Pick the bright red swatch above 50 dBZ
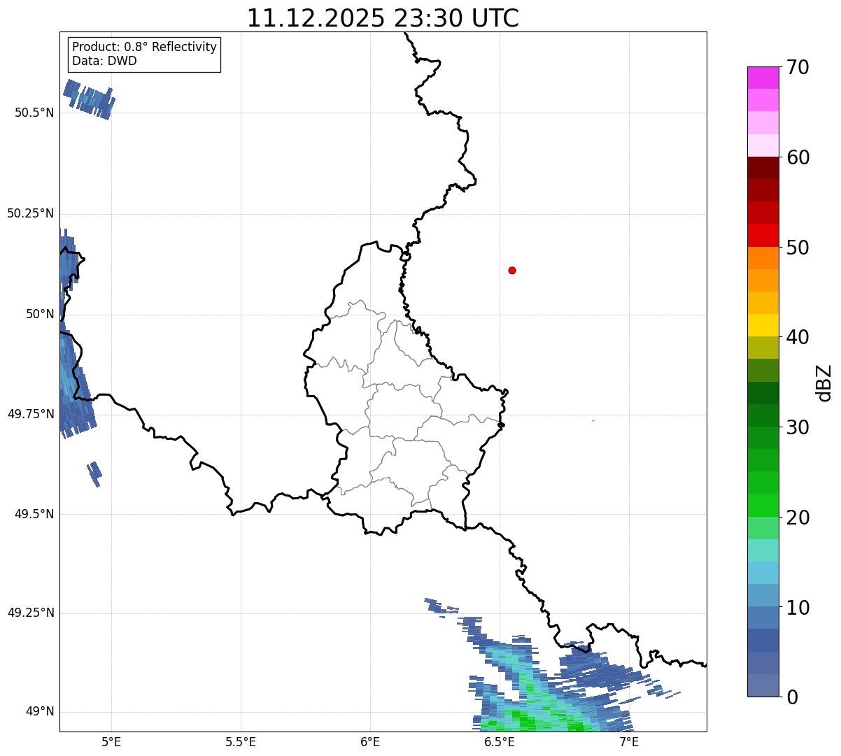This screenshot has width=841, height=756. point(763,235)
